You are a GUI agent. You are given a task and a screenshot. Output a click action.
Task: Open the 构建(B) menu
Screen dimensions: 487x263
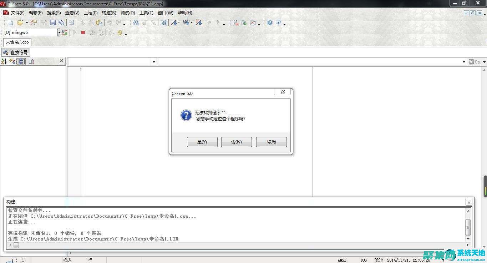pyautogui.click(x=109, y=13)
